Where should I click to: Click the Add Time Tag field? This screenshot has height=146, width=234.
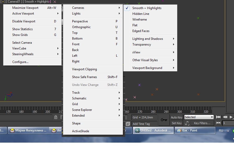[144, 124]
